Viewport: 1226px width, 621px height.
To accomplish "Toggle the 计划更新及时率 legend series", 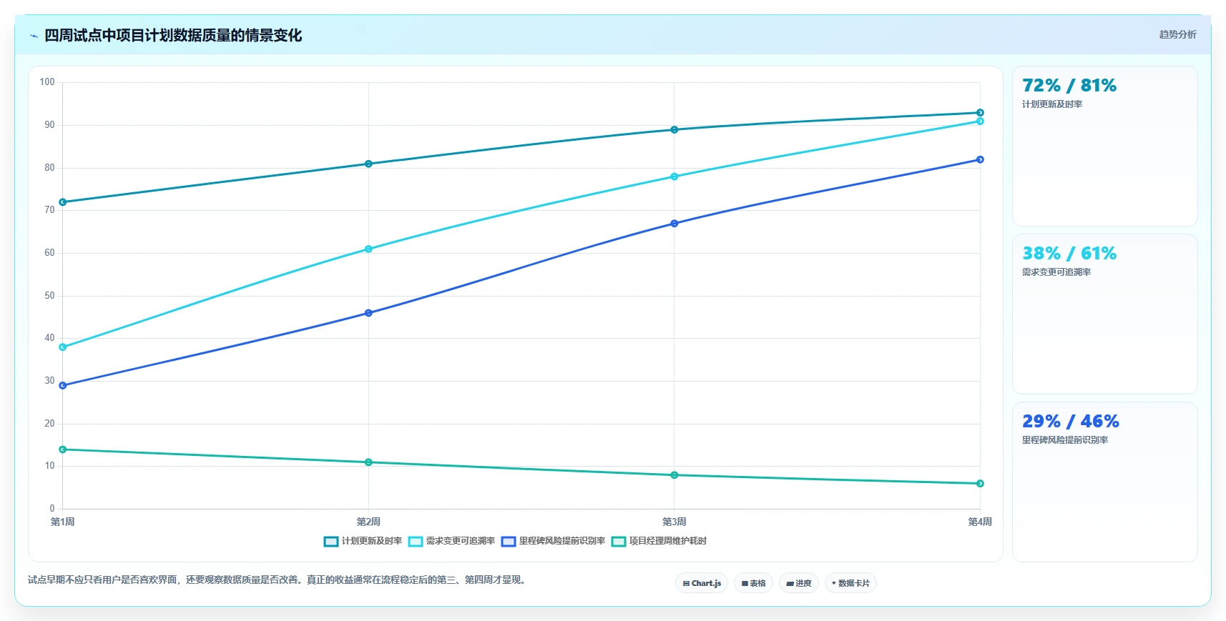I will (363, 541).
